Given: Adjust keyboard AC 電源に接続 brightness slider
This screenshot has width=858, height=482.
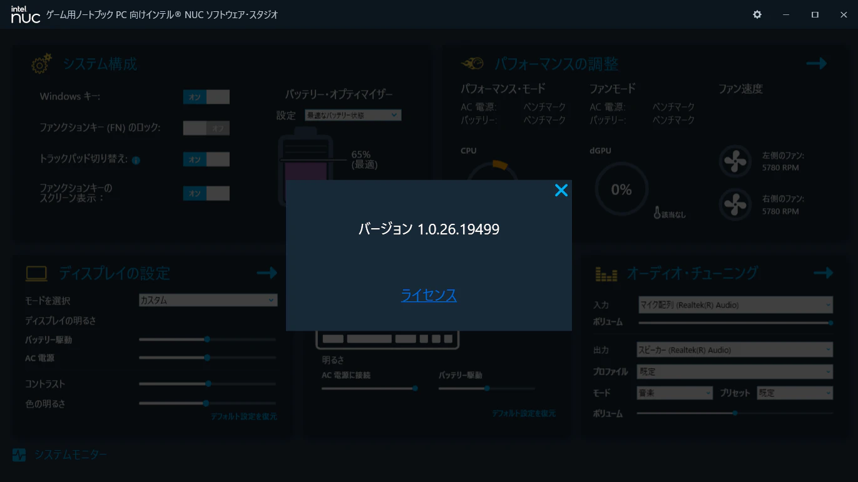Looking at the screenshot, I should pyautogui.click(x=369, y=388).
